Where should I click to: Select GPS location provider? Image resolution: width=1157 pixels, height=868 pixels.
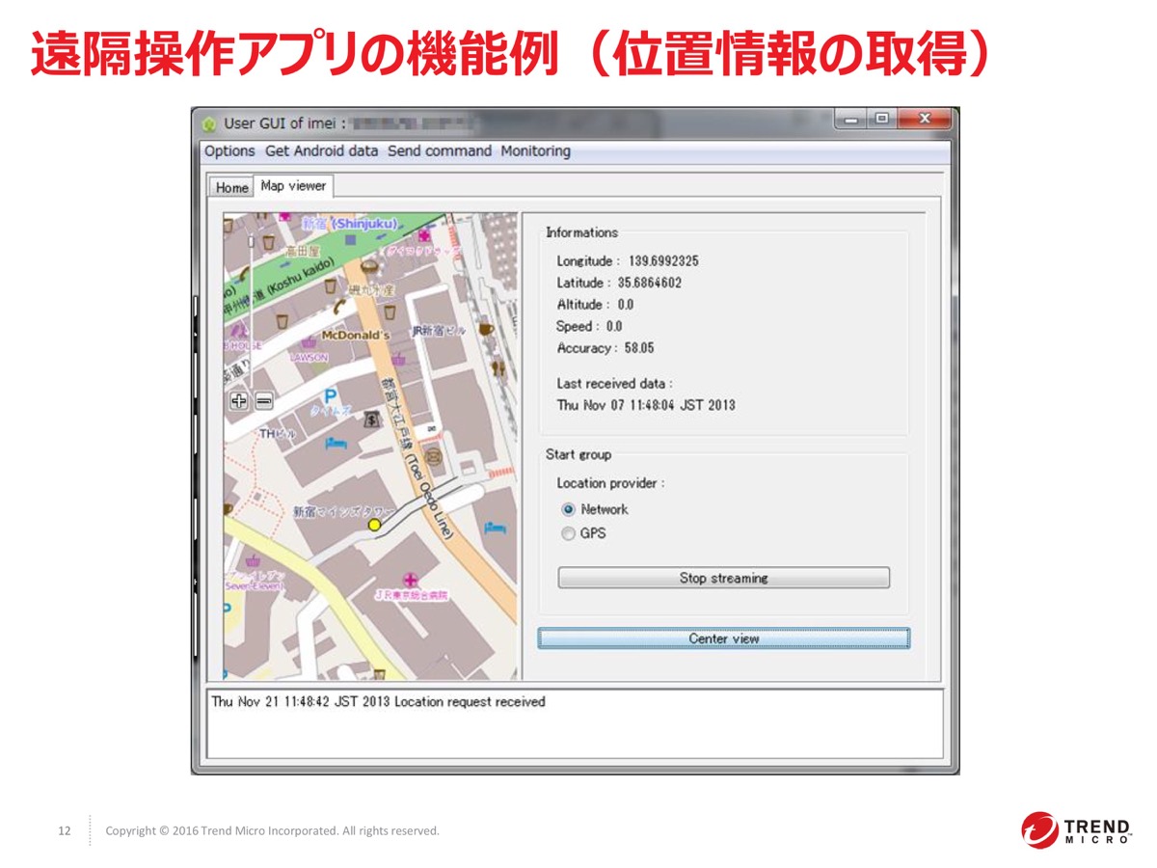coord(569,533)
